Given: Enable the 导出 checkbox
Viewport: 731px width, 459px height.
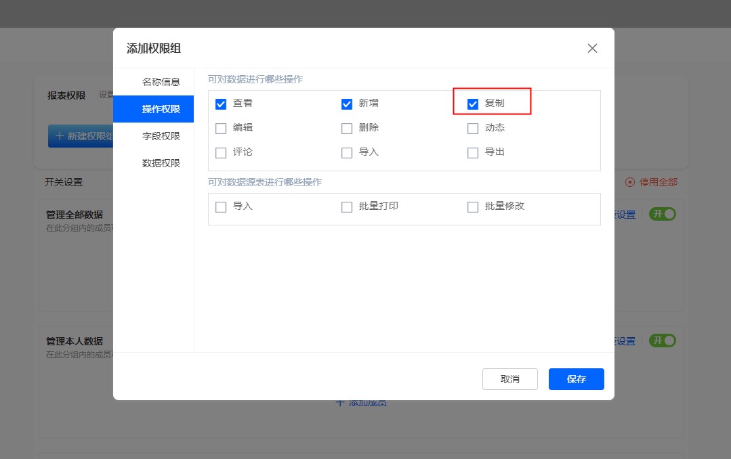Looking at the screenshot, I should (x=473, y=153).
